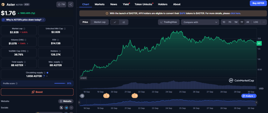268x113 pixels.
Task: Toggle the LOG scale on chart
Action: [x=256, y=22]
